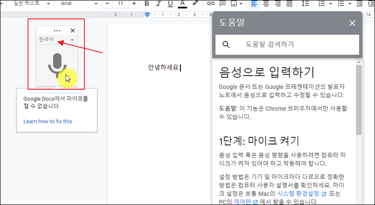
Task: Open the insert image dropdown arrow
Action: [x=241, y=4]
